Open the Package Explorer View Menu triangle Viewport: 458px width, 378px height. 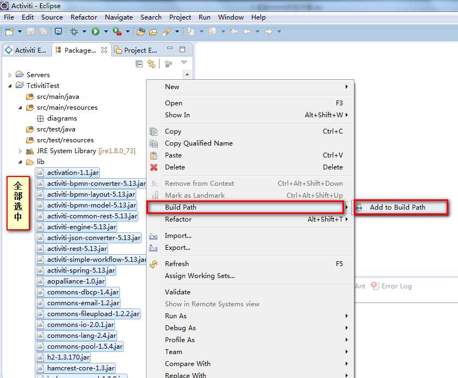184,62
